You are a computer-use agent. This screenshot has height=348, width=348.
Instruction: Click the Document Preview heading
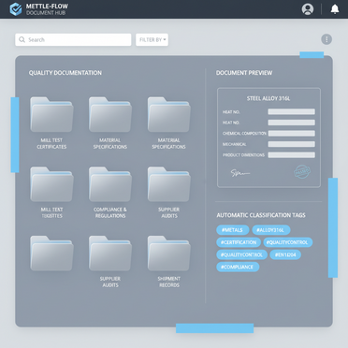click(244, 73)
